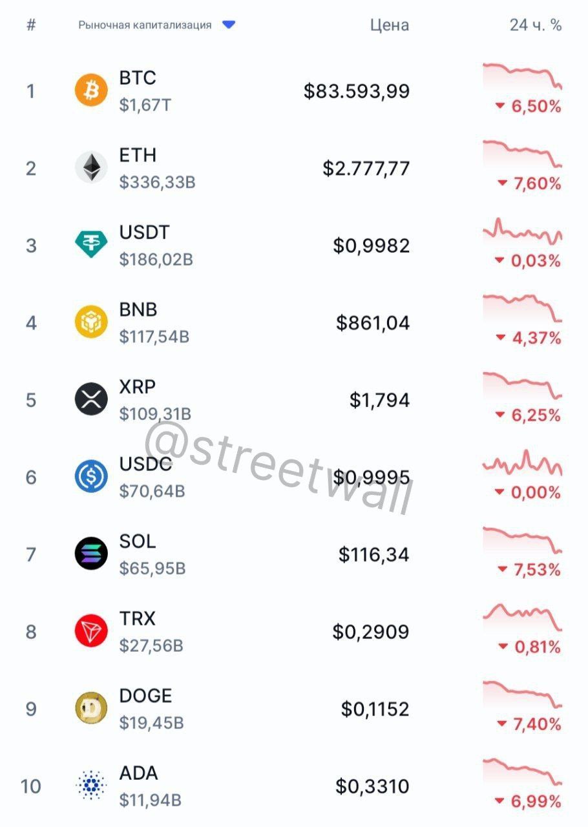Click the TRON TRX red icon
The height and width of the screenshot is (827, 588).
[91, 631]
